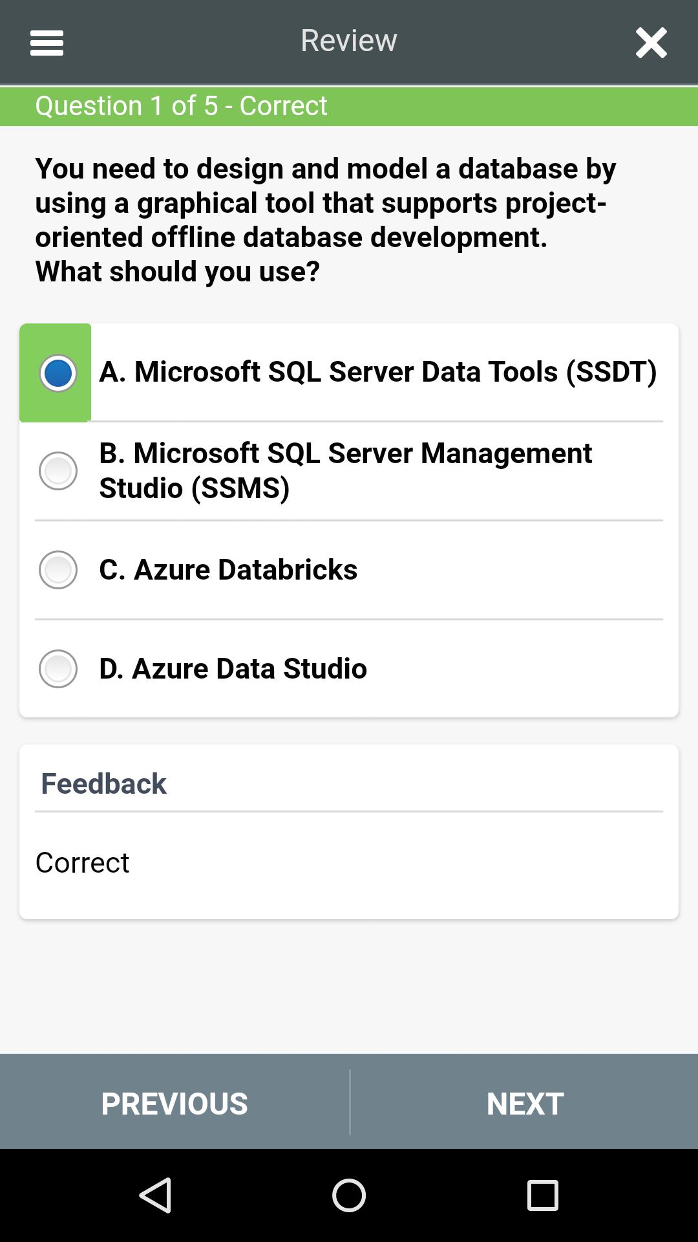Viewport: 698px width, 1242px height.
Task: Go to NEXT question
Action: (525, 1103)
